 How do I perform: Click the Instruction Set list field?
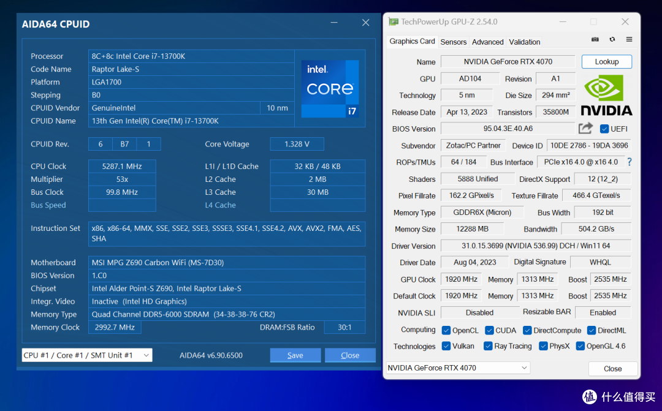pyautogui.click(x=227, y=234)
